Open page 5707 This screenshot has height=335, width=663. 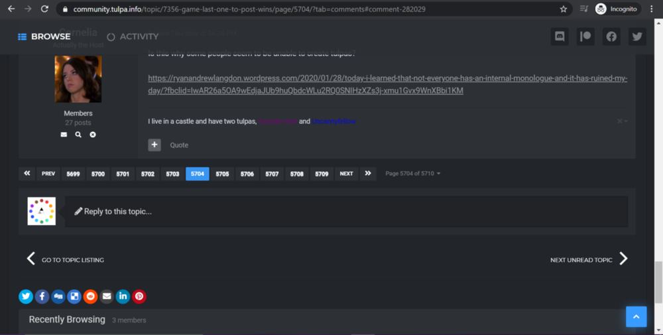coord(272,174)
